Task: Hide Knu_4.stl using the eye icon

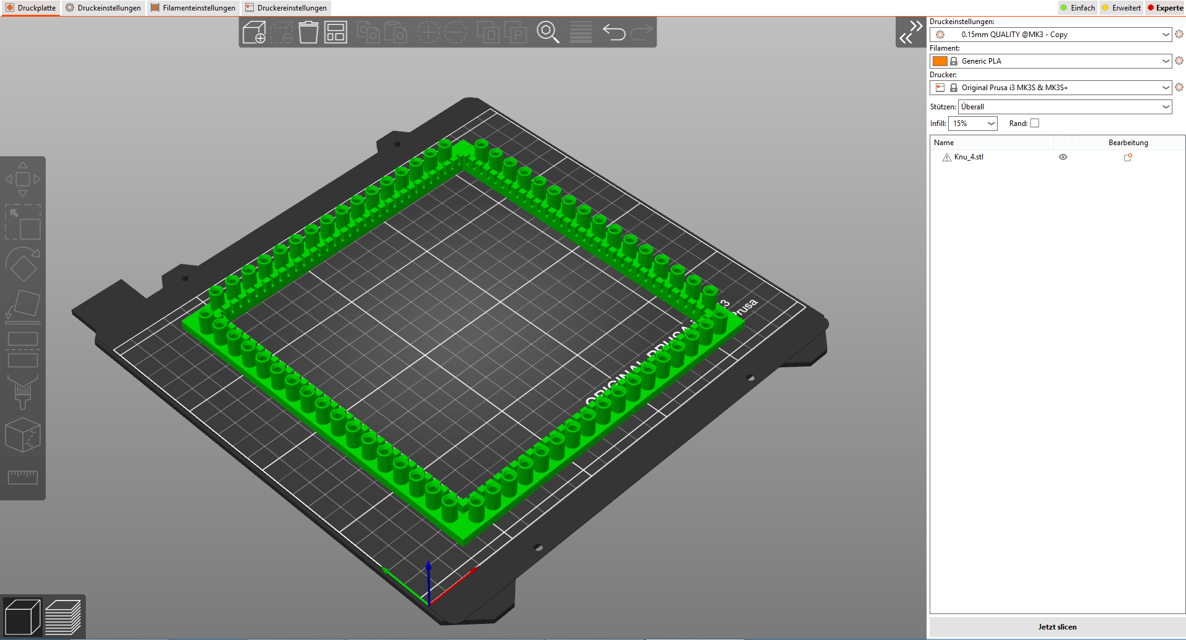Action: [x=1063, y=157]
